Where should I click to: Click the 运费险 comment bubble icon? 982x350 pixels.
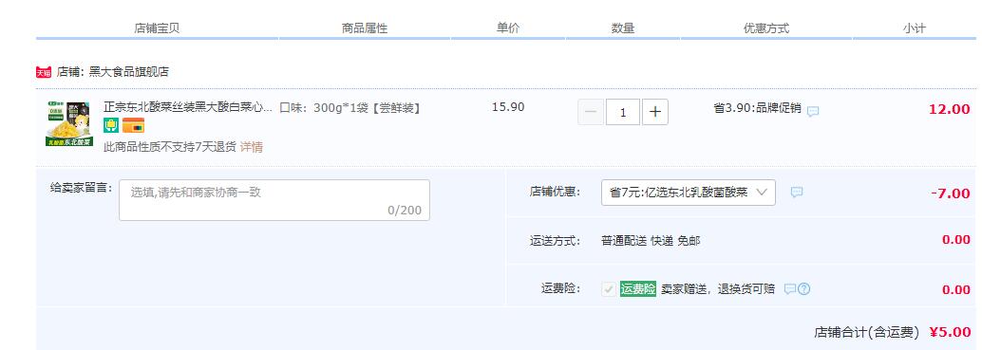coord(790,288)
